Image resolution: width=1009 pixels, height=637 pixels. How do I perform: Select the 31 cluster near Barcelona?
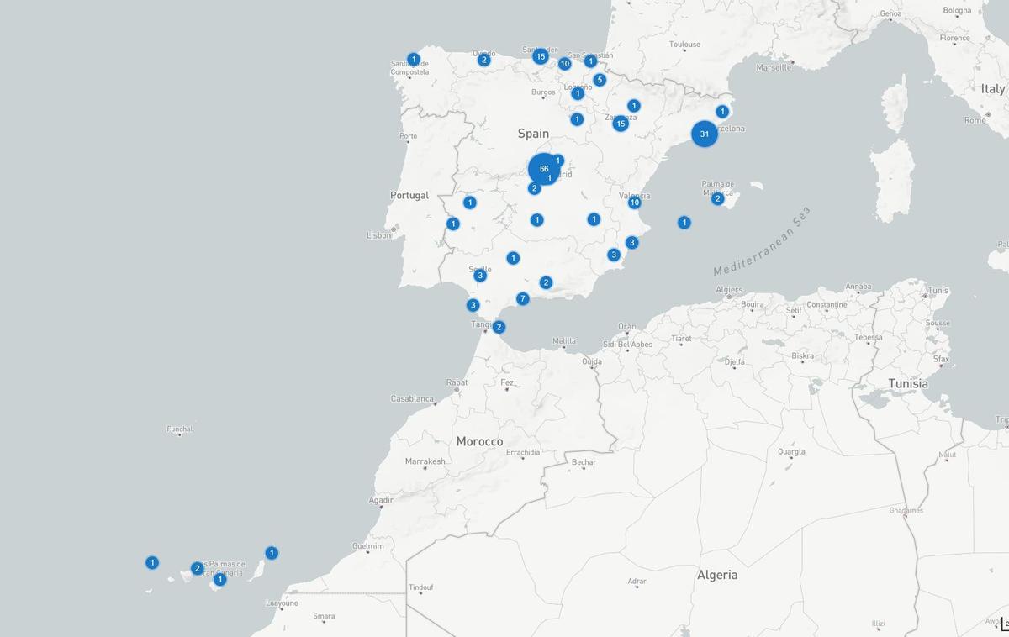tap(705, 133)
